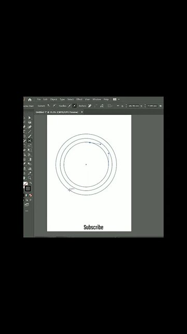Open the Help menu
The height and width of the screenshot is (334, 187).
pos(106,99)
